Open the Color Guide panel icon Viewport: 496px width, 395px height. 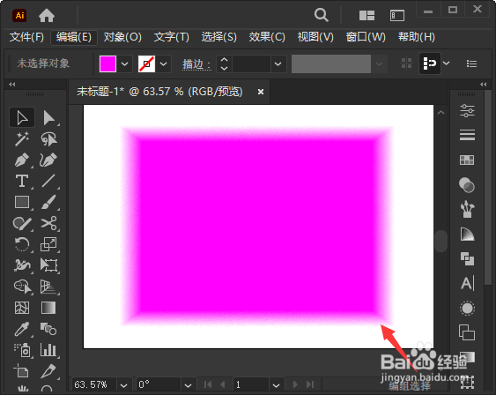coord(467,235)
